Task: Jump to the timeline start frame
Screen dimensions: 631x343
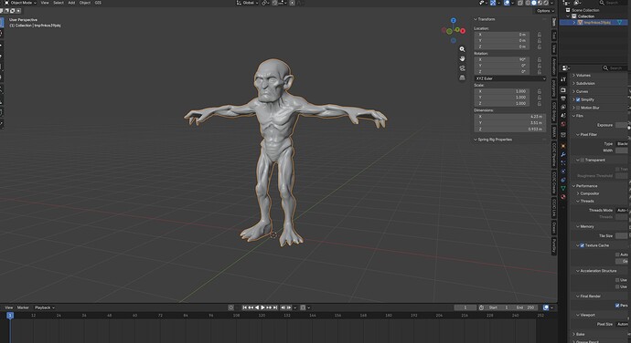Action: (x=244, y=307)
